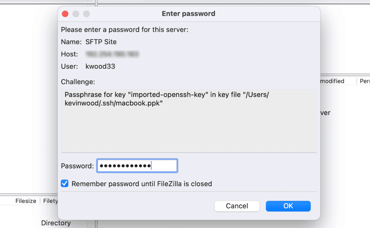Click the blurred Host address value
Screen dimensions: 370x228
[112, 54]
